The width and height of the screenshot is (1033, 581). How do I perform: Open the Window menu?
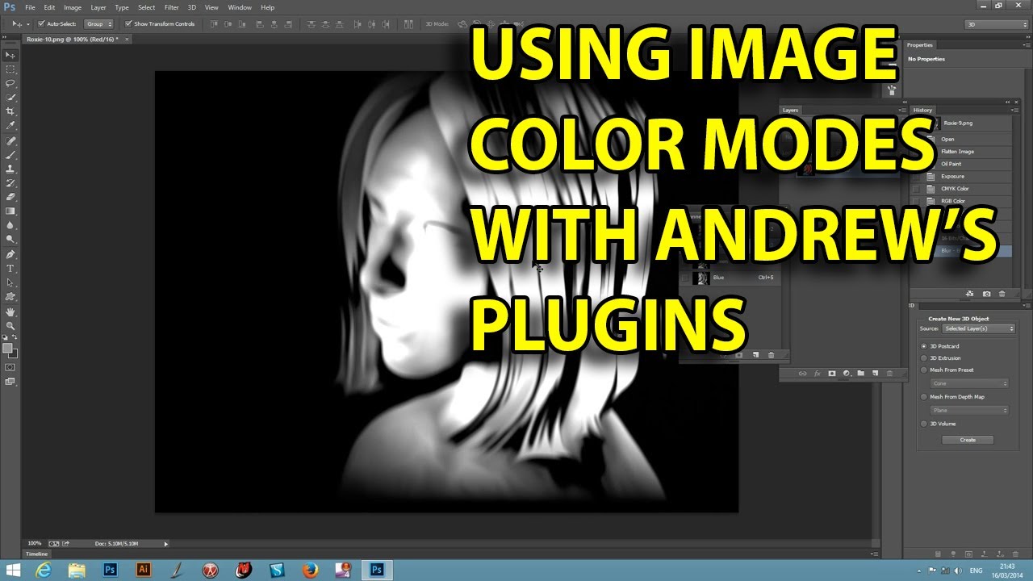[240, 7]
